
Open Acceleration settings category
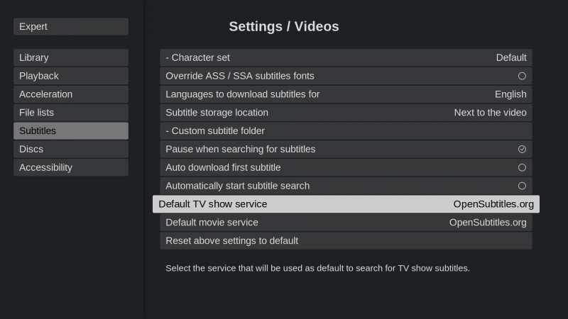pos(70,94)
